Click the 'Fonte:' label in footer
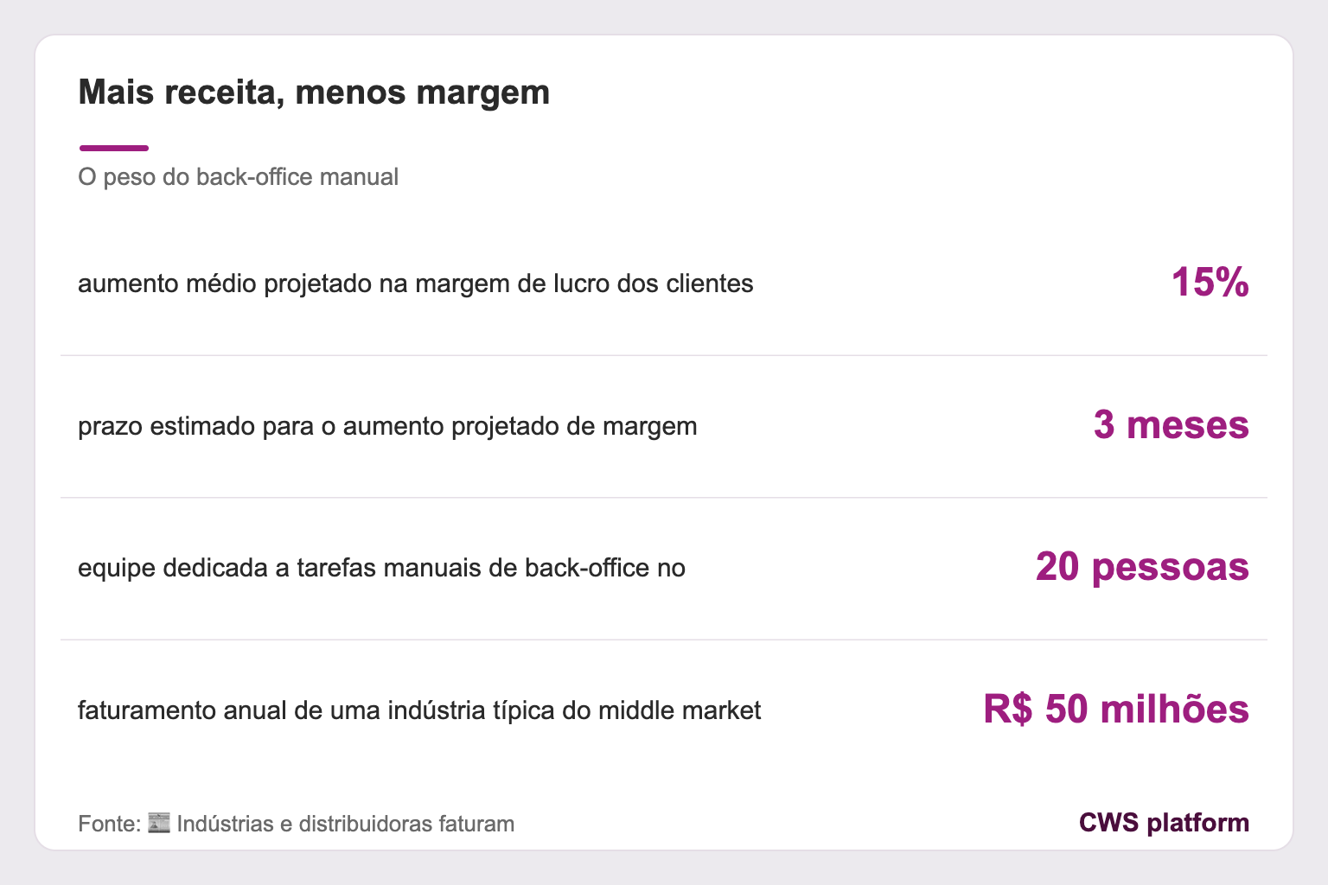This screenshot has height=885, width=1328. pos(109,824)
